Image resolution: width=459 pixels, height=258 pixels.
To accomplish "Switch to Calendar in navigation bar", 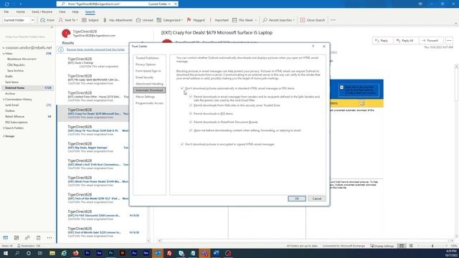I will 16,238.
